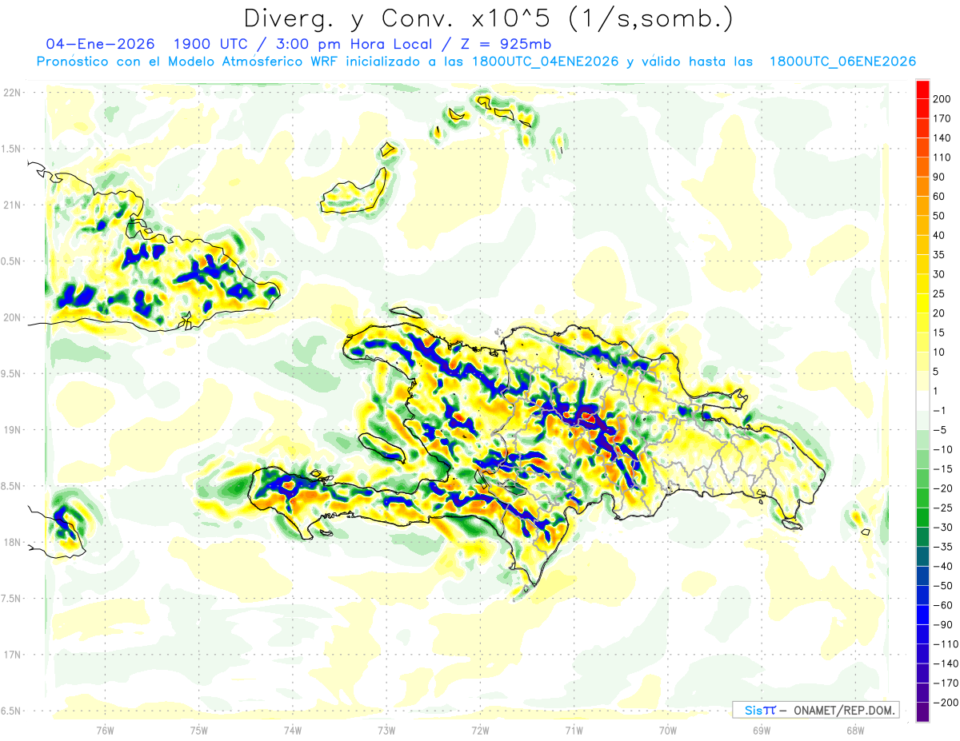Click the '-60' color bar value
Viewport: 960px width, 741px height.
click(943, 605)
